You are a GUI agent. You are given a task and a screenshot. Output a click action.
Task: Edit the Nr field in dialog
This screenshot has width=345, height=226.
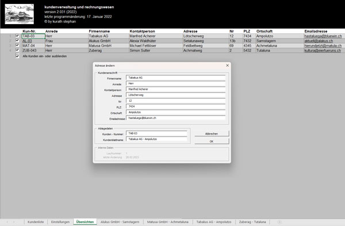(x=175, y=101)
